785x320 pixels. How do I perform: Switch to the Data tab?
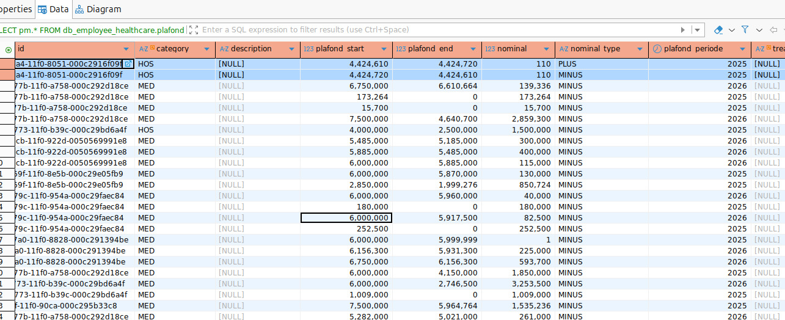(x=53, y=9)
